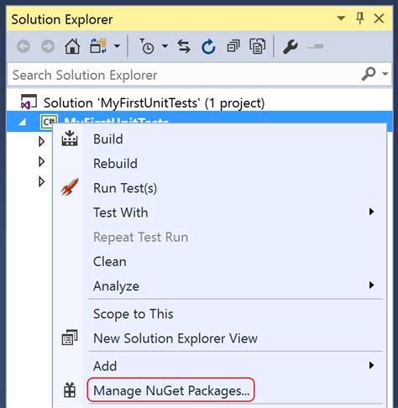The image size is (398, 408).
Task: Toggle auto-hide pin of Solution Explorer
Action: (x=360, y=18)
